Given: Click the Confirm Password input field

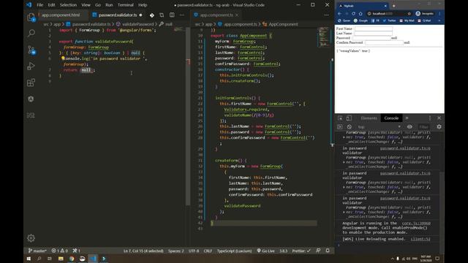Looking at the screenshot, I should (384, 42).
